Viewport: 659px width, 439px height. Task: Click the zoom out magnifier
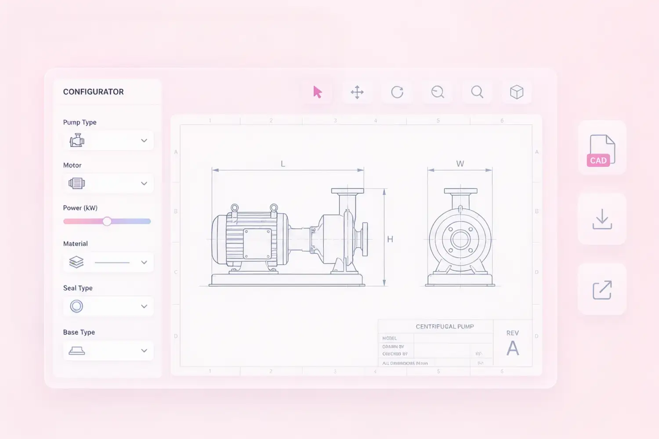(438, 92)
